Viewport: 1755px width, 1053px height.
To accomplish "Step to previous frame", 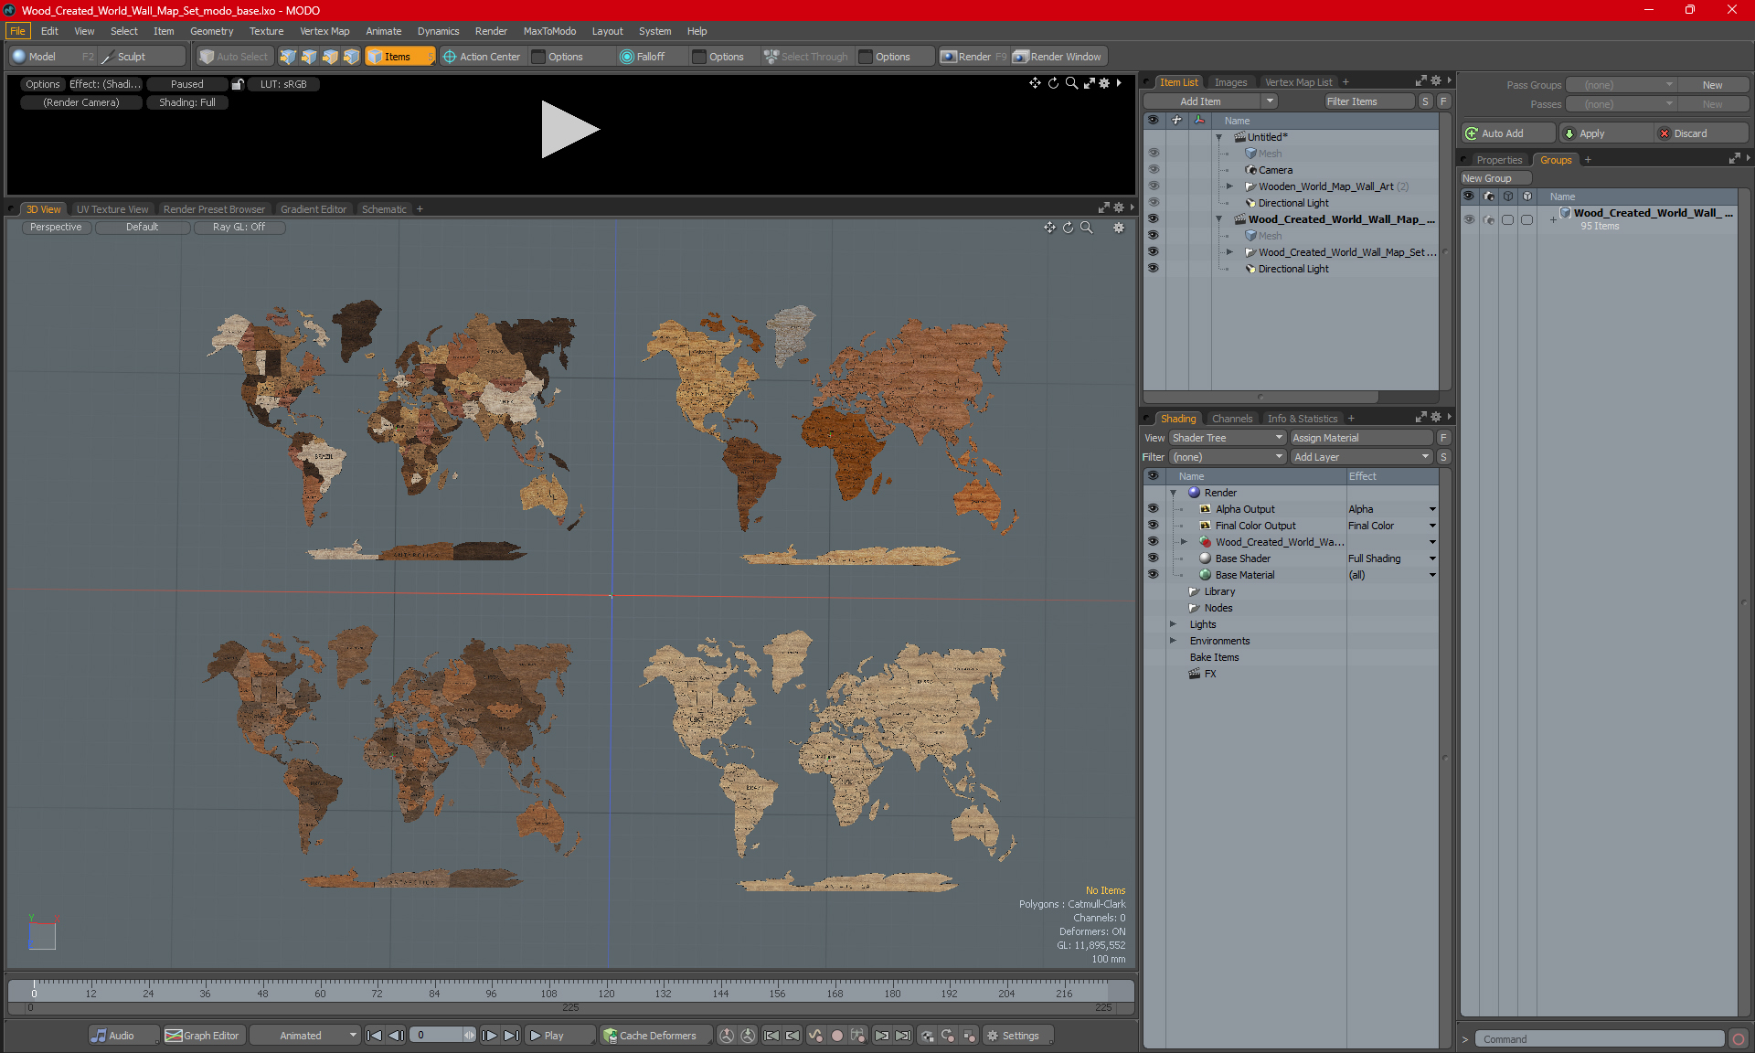I will 396,1036.
